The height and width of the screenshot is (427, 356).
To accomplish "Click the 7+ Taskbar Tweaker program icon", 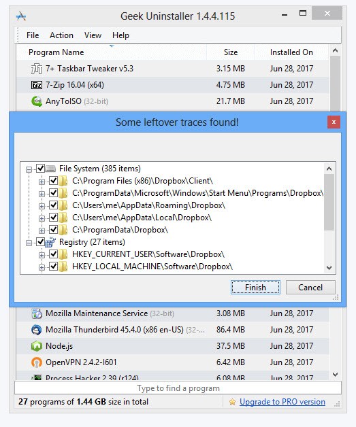I will [x=37, y=69].
